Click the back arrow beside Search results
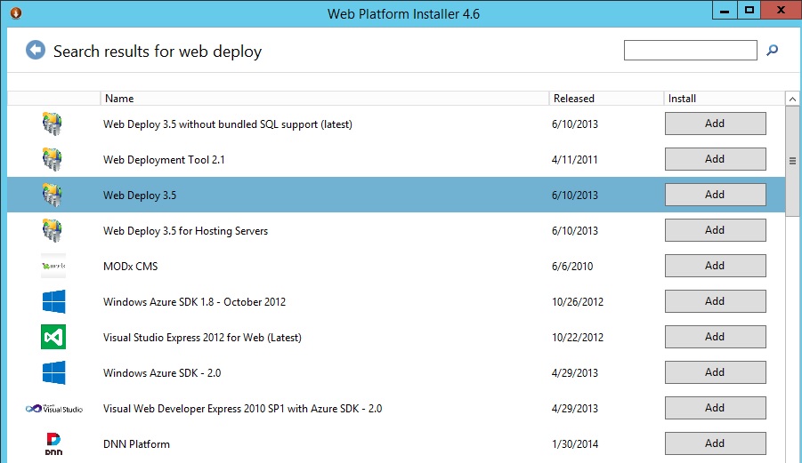This screenshot has height=463, width=802. click(36, 50)
